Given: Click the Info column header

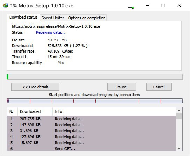Looking at the screenshot, I should [113, 111].
